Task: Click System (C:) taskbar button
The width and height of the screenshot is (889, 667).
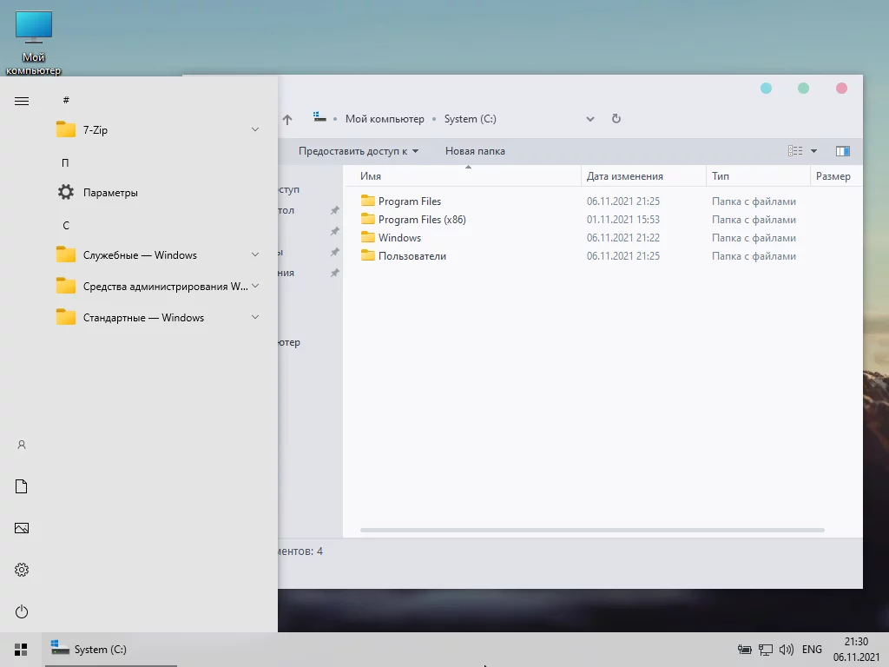Action: (111, 650)
